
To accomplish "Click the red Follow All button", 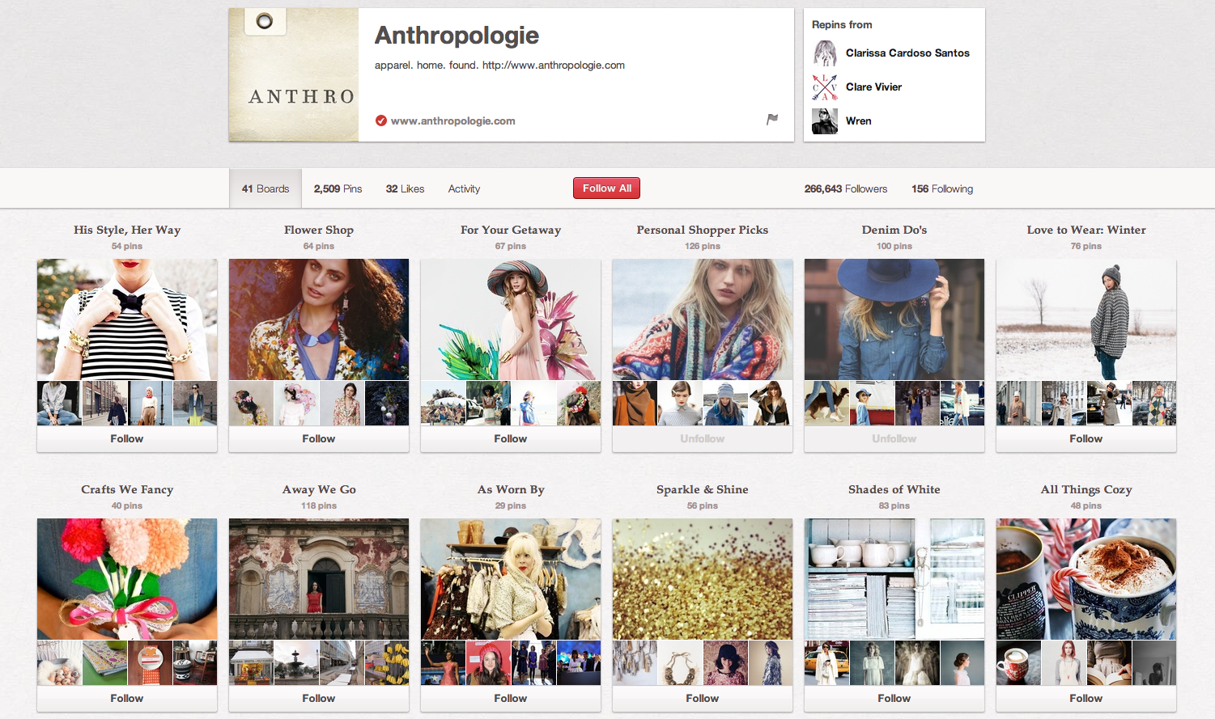I will pos(607,188).
